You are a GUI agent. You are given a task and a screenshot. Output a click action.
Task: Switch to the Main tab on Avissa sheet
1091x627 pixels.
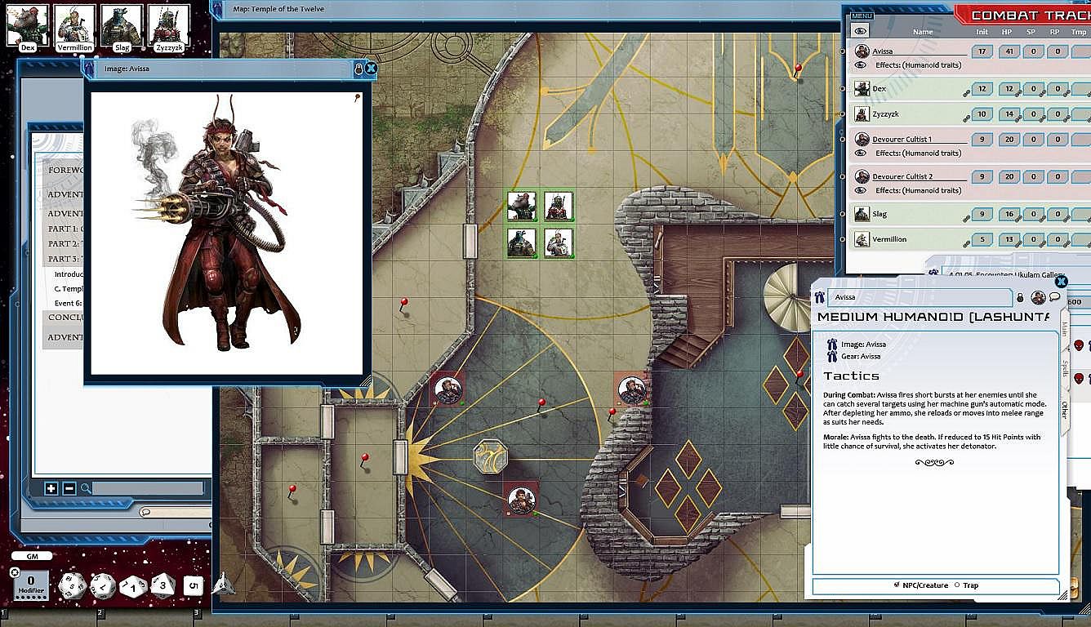[1064, 331]
